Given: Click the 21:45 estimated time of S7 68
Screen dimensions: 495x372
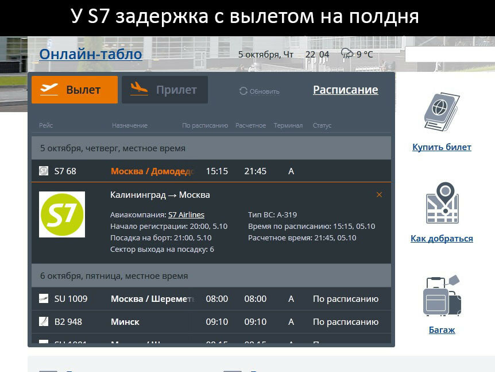Looking at the screenshot, I should [255, 171].
